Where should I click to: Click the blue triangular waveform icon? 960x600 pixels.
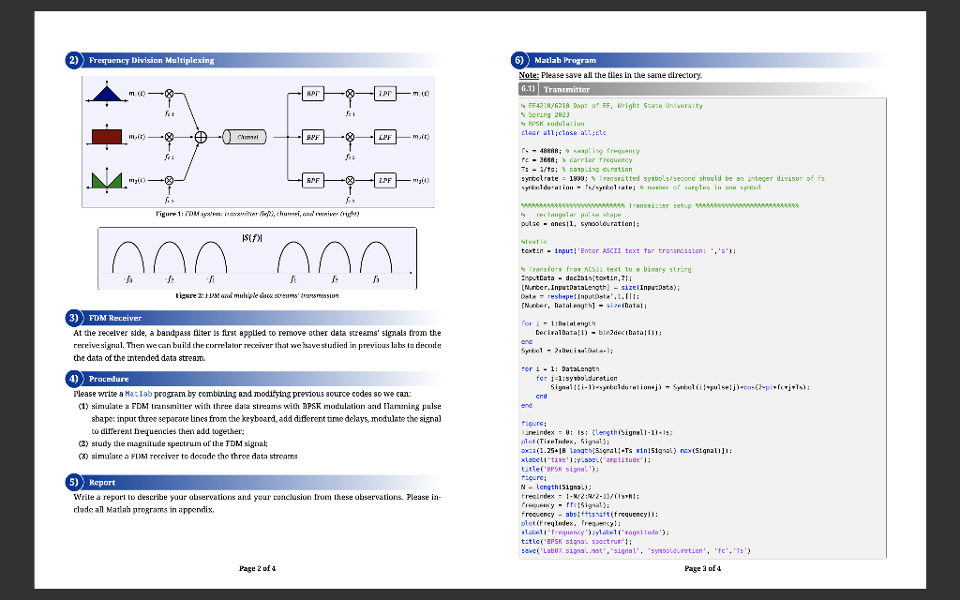pyautogui.click(x=108, y=94)
